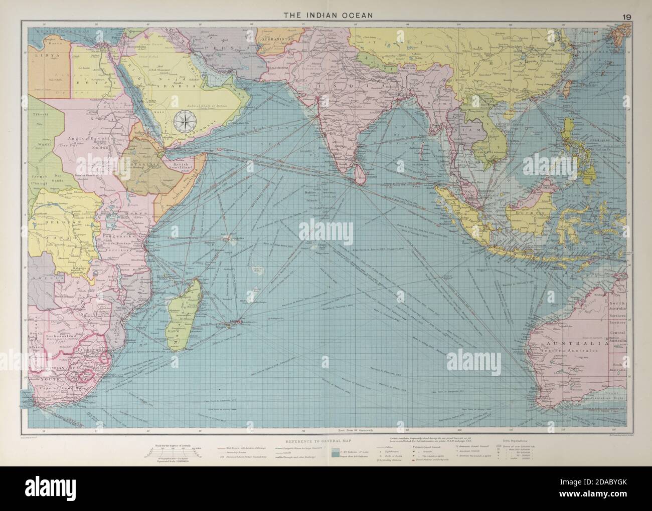
Task: Click the "ABYSSINIA" label
Action: pyautogui.click(x=142, y=163)
